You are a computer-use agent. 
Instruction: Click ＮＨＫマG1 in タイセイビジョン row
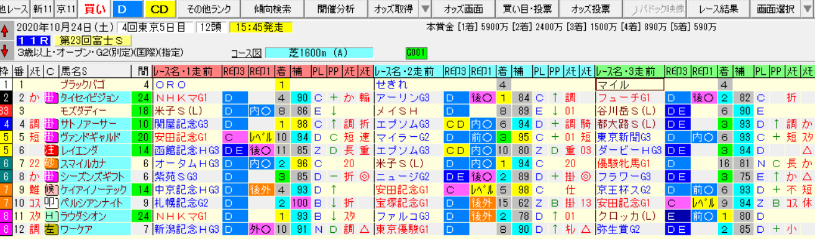tap(186, 97)
